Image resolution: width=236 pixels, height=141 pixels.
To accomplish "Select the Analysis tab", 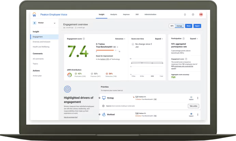I will click(114, 14).
